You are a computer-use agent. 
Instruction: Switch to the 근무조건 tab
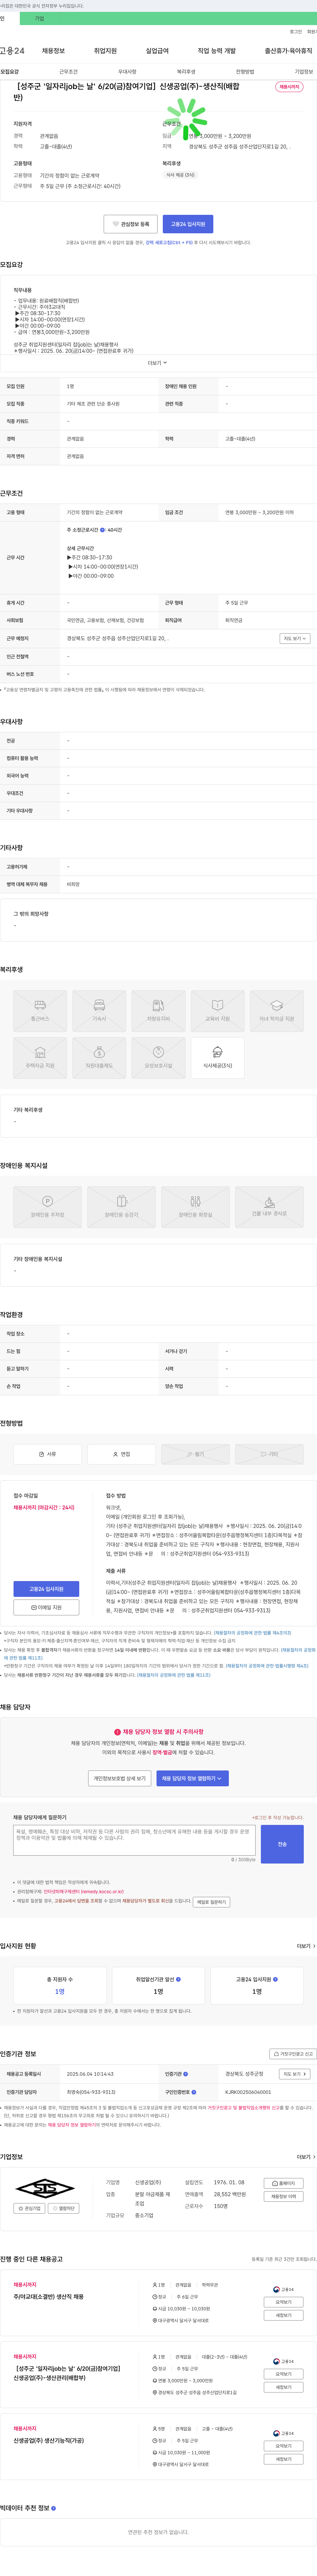click(x=68, y=72)
